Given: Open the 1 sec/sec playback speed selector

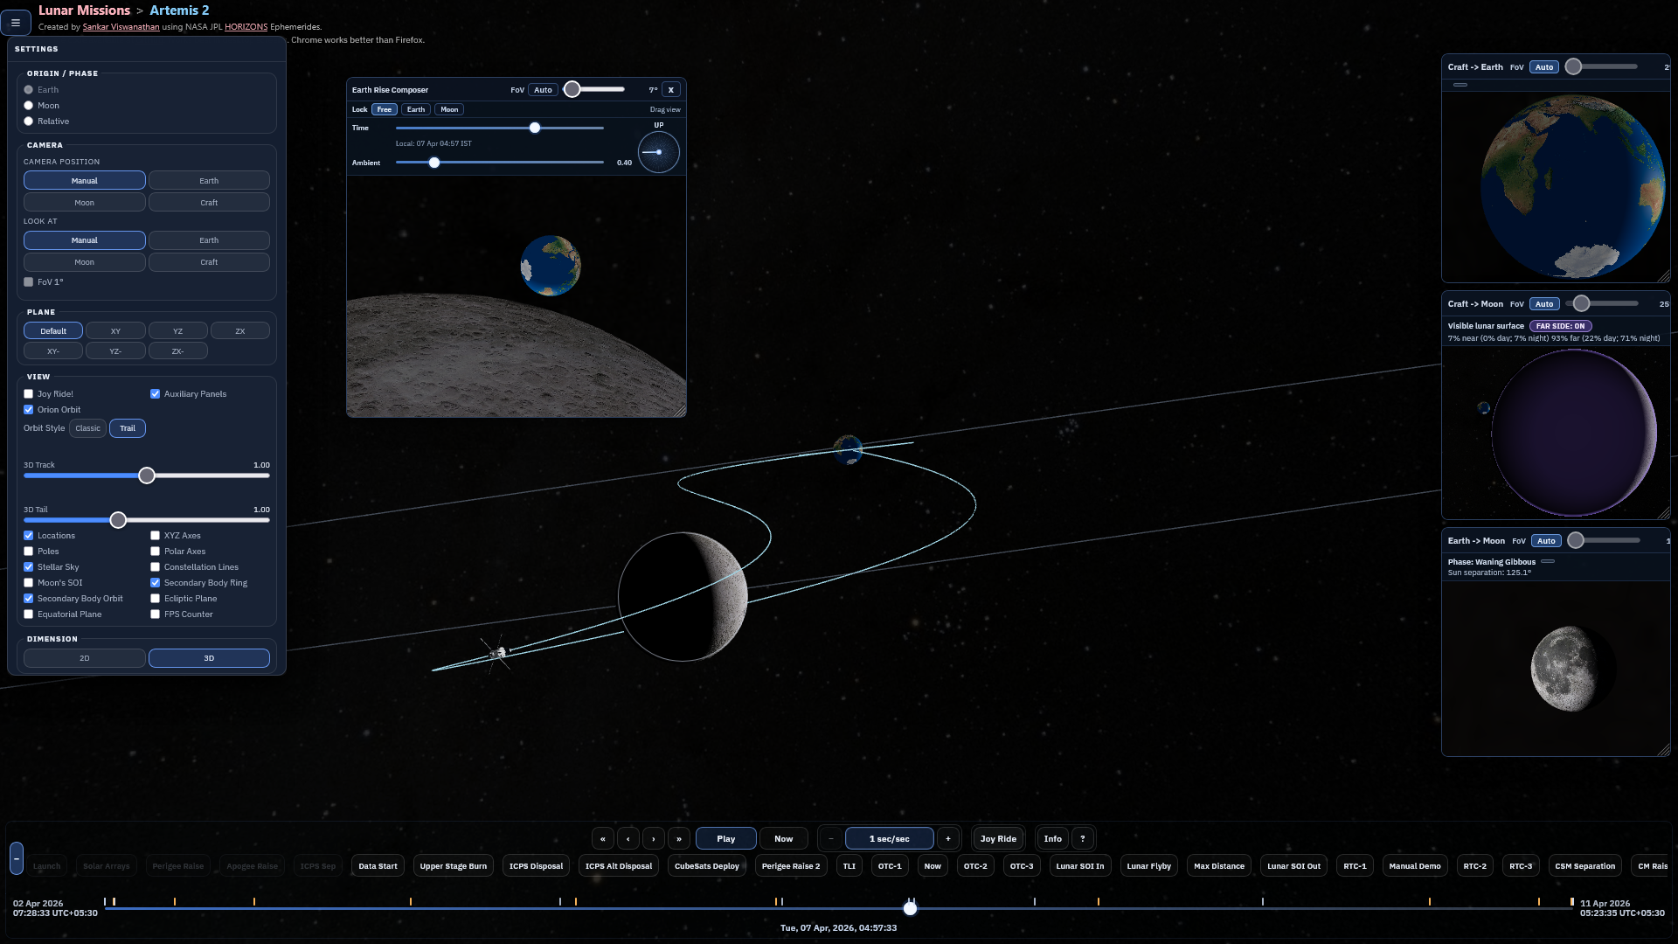Looking at the screenshot, I should 889,837.
